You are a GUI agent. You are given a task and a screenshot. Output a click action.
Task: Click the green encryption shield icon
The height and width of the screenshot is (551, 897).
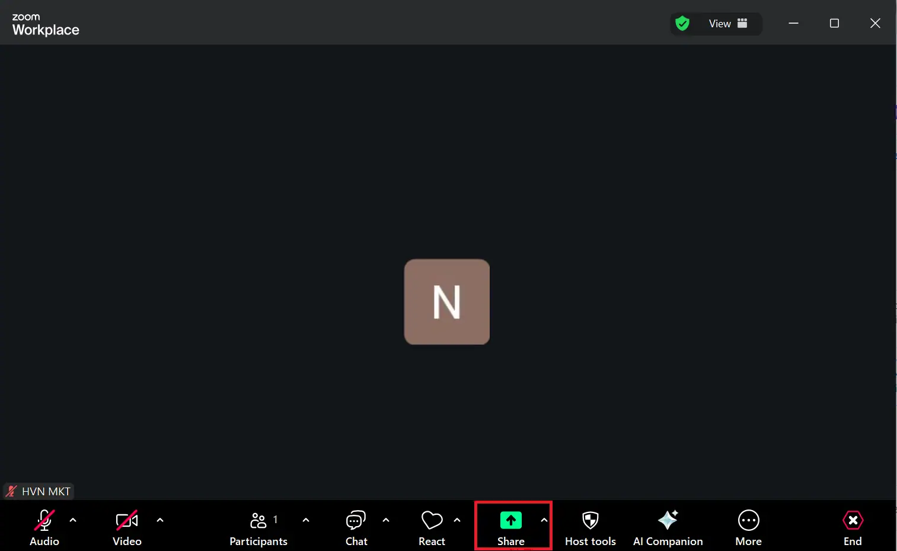682,24
